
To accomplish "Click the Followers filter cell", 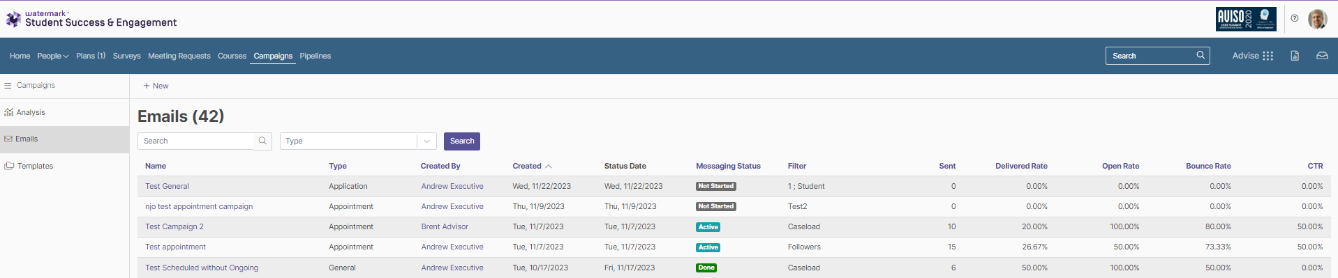I will point(804,247).
